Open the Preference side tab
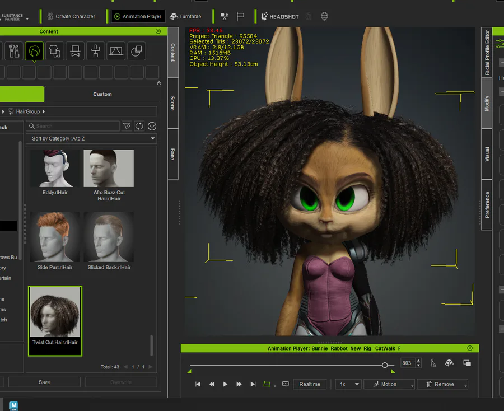The width and height of the screenshot is (504, 411). point(487,205)
